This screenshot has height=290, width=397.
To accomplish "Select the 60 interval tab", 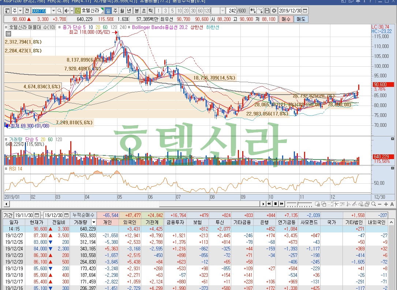I will click(x=200, y=11).
